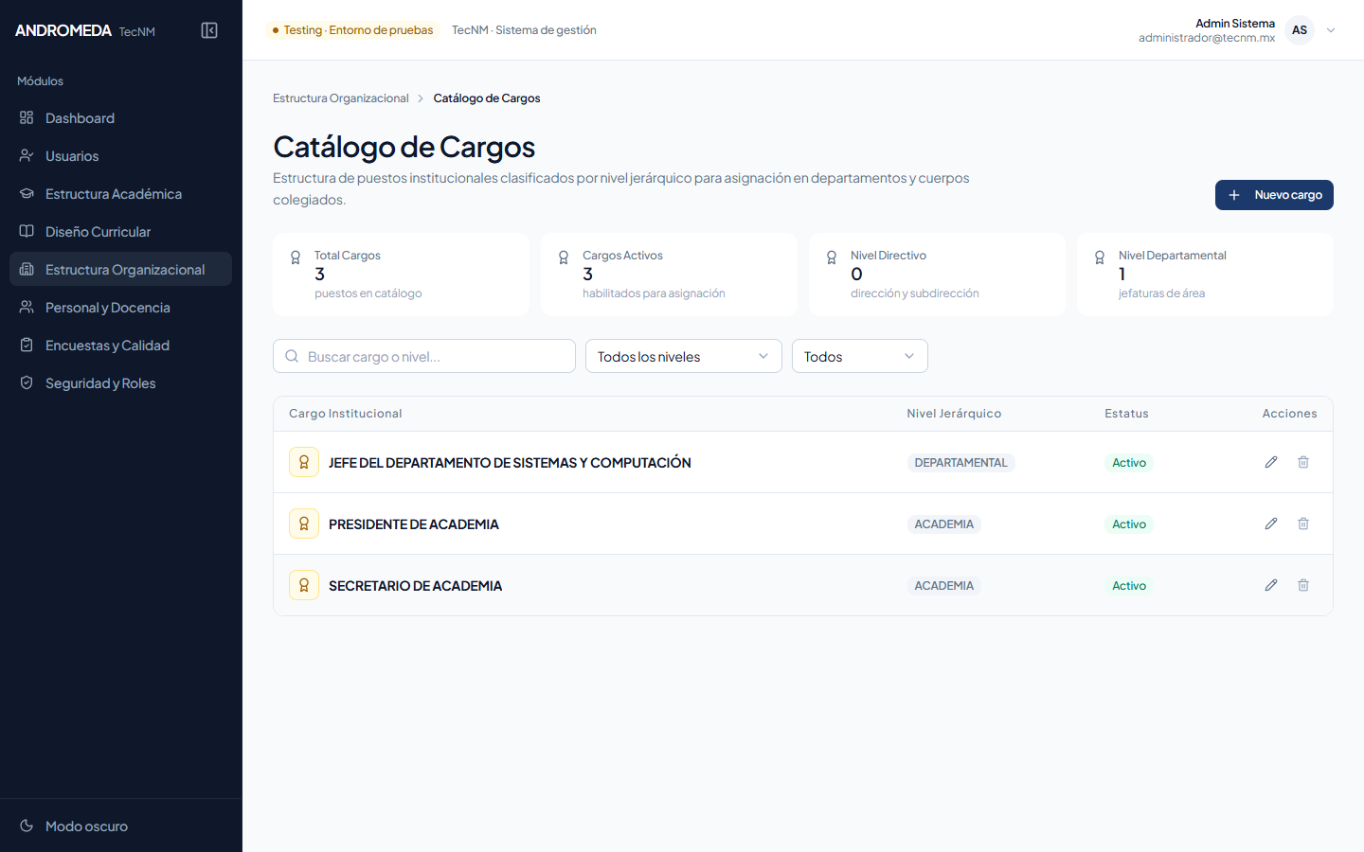This screenshot has width=1364, height=852.
Task: Open Personal y Docencia module
Action: click(121, 308)
